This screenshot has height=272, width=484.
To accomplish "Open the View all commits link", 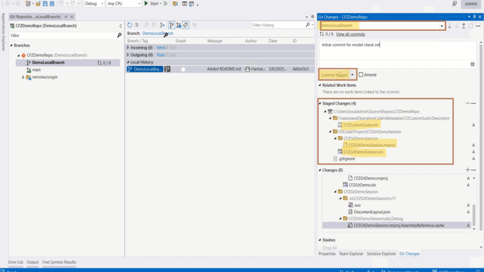I will click(x=350, y=34).
